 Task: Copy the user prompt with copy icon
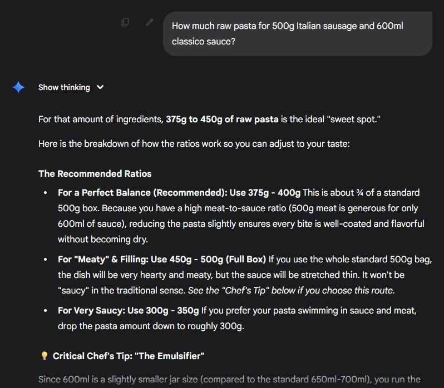coord(125,22)
